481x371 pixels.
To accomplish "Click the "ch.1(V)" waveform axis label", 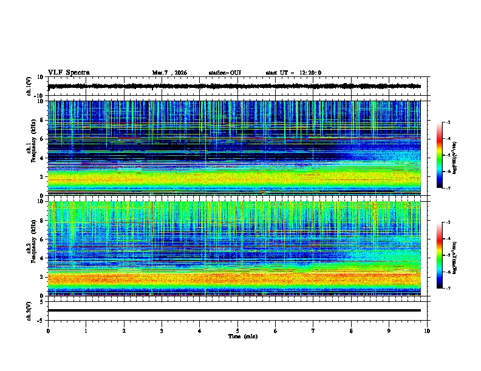I will [x=29, y=86].
